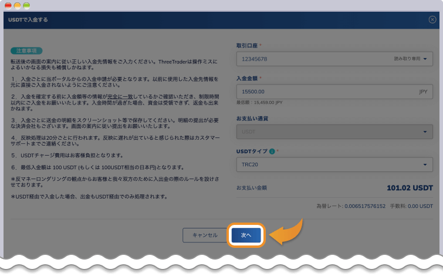Click the お支払い金額 label
Screen dimensions: 443x276
[x=252, y=188]
